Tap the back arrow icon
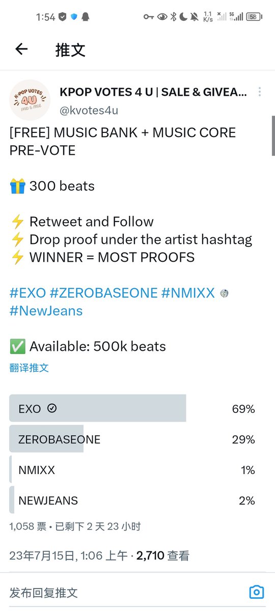 click(21, 49)
